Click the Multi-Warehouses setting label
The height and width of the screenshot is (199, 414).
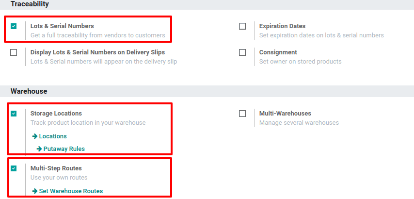point(285,114)
